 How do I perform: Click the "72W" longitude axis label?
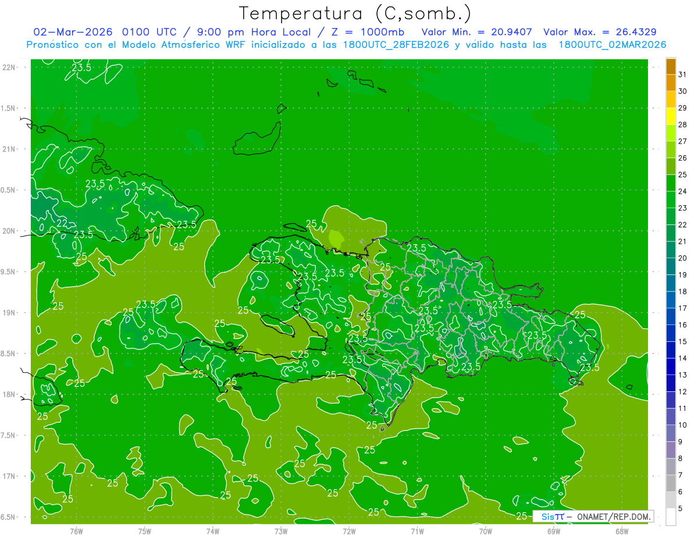coord(349,531)
